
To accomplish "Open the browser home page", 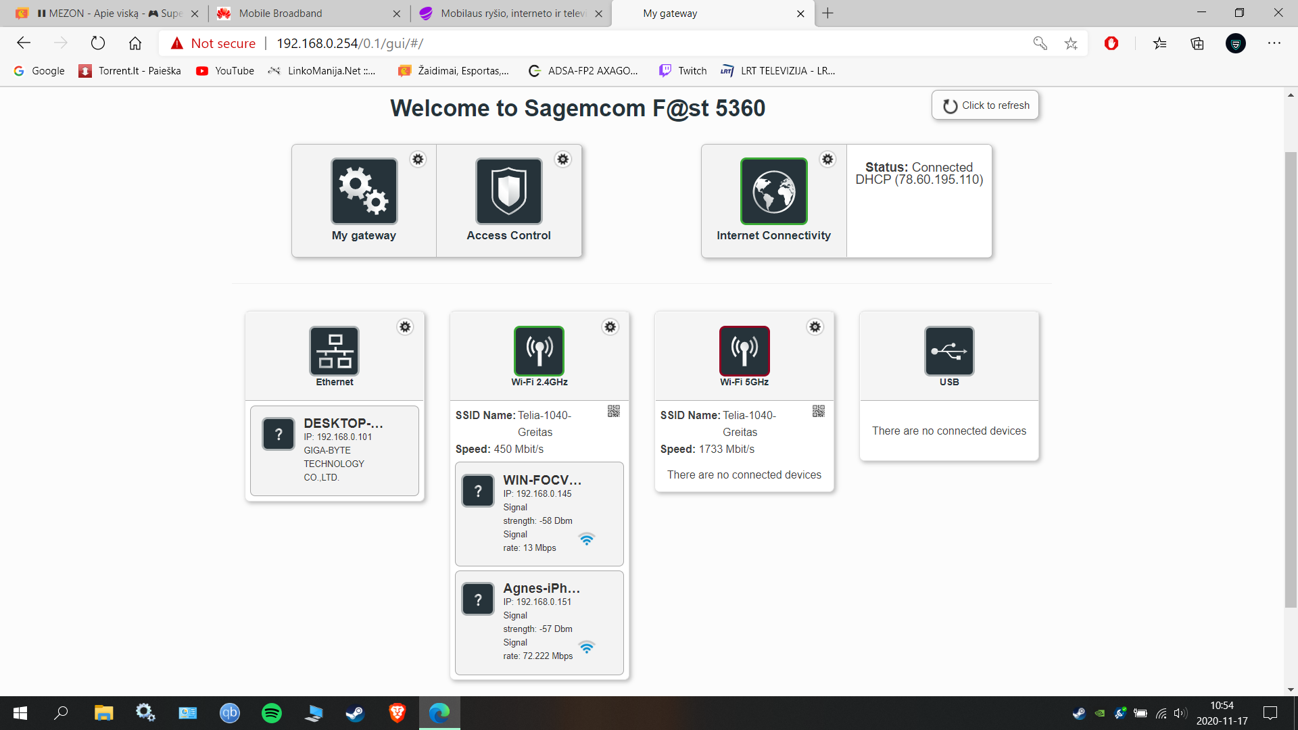I will tap(135, 43).
